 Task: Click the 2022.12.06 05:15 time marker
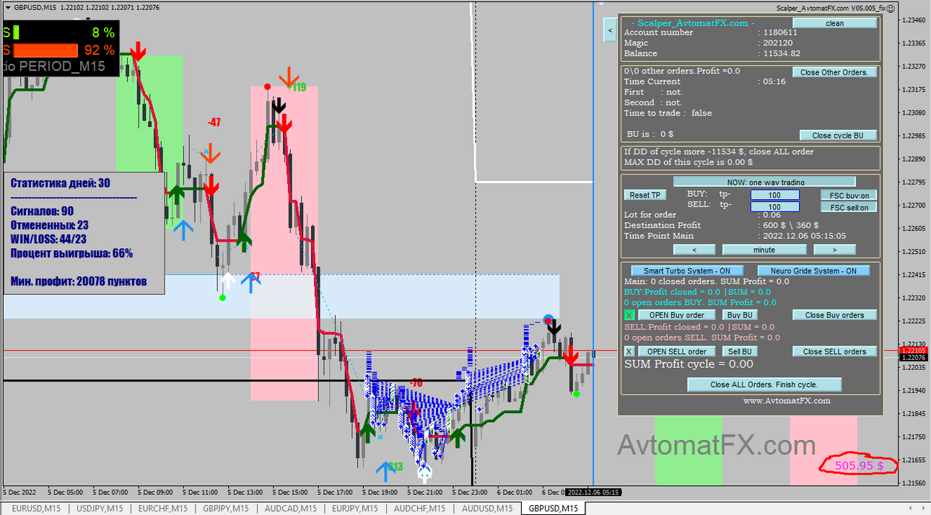[593, 492]
